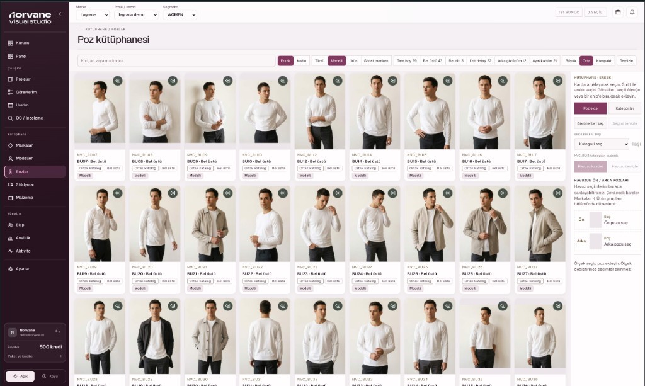Click the Temizle filter reset button
Screen dimensions: 645x386
click(627, 61)
